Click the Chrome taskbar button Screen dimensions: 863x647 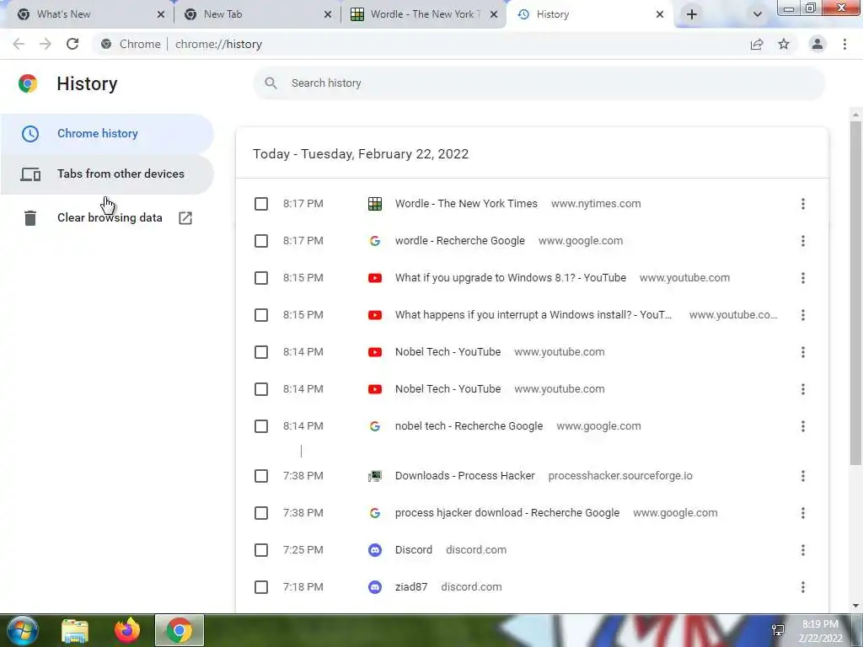179,630
